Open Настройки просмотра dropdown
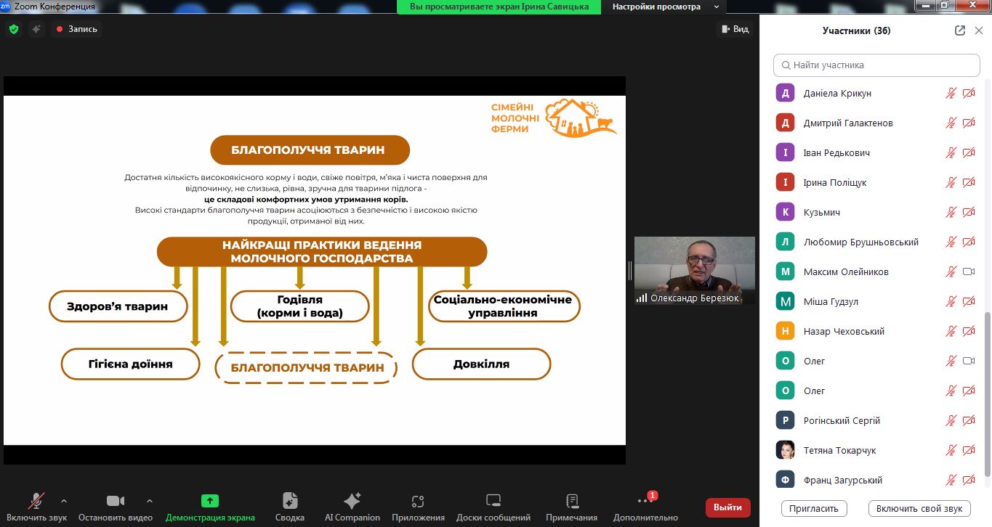The image size is (992, 527). pos(664,7)
